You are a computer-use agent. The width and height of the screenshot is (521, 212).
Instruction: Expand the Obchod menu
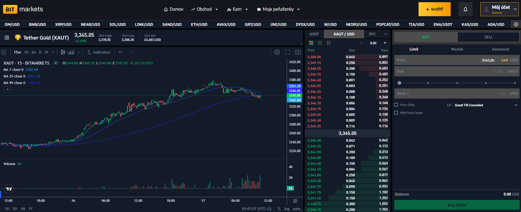pyautogui.click(x=205, y=9)
